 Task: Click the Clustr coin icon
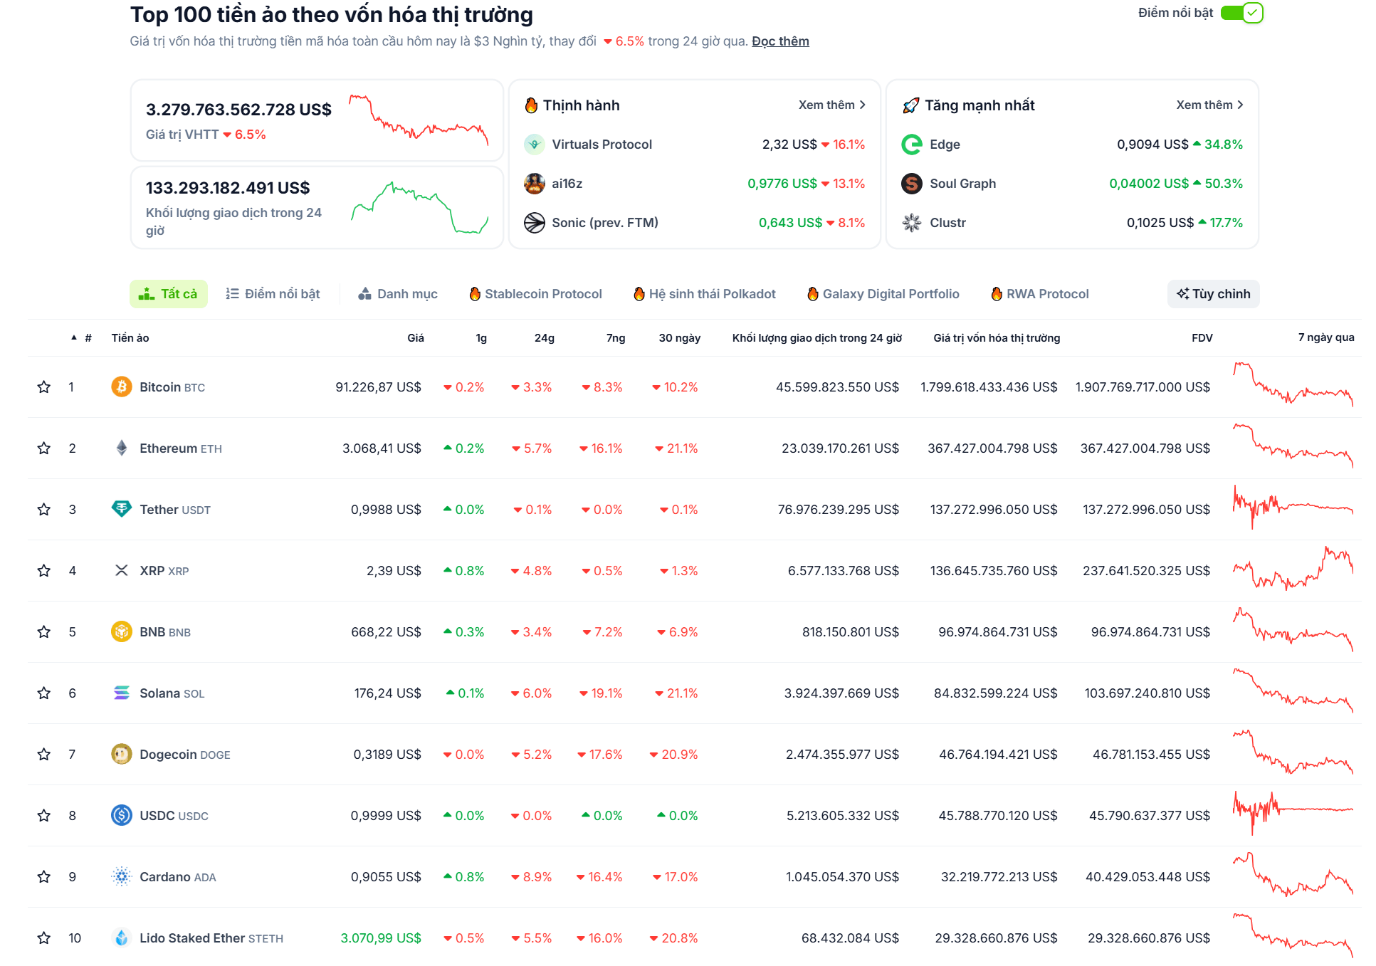[912, 223]
